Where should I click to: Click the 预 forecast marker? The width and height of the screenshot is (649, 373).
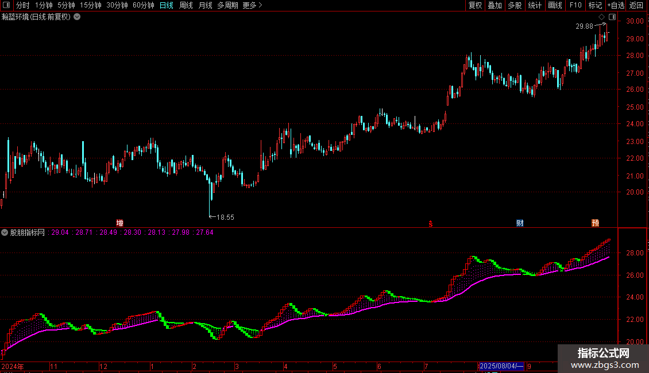pyautogui.click(x=595, y=223)
